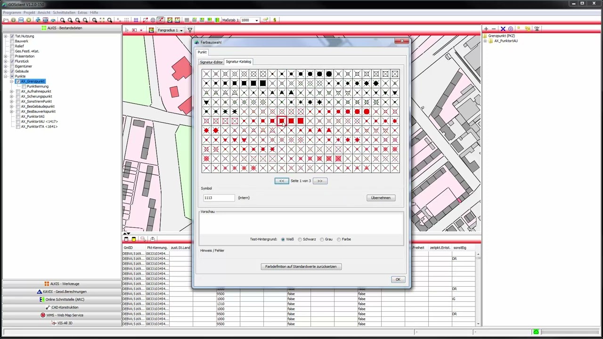Click the first magnifier zoom icon in toolbar
603x339 pixels.
coord(62,20)
